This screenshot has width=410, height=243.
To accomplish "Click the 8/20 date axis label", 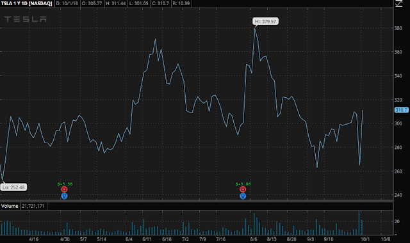I will [x=291, y=239].
